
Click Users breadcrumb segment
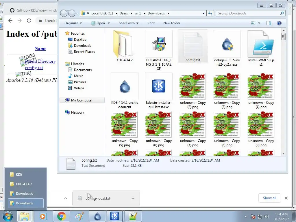(124, 13)
